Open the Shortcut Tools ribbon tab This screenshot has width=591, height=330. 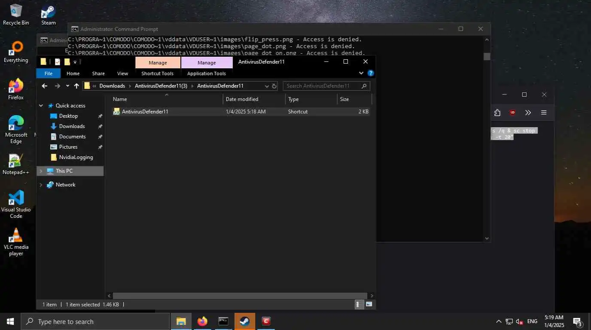pos(158,73)
